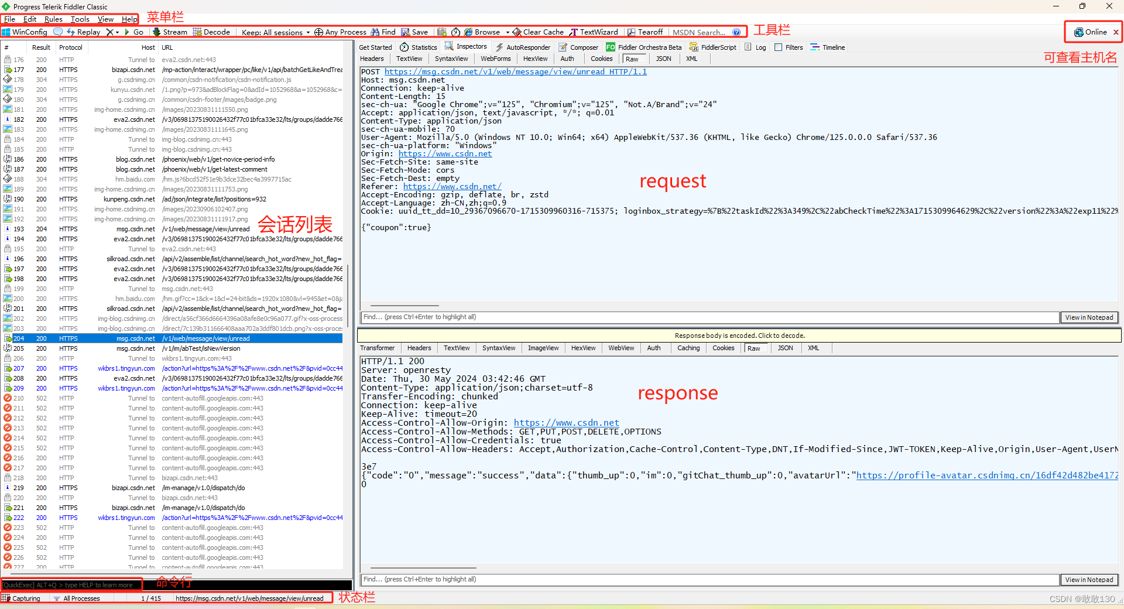Expand the Browse dropdown arrow
This screenshot has height=609, width=1124.
(507, 32)
